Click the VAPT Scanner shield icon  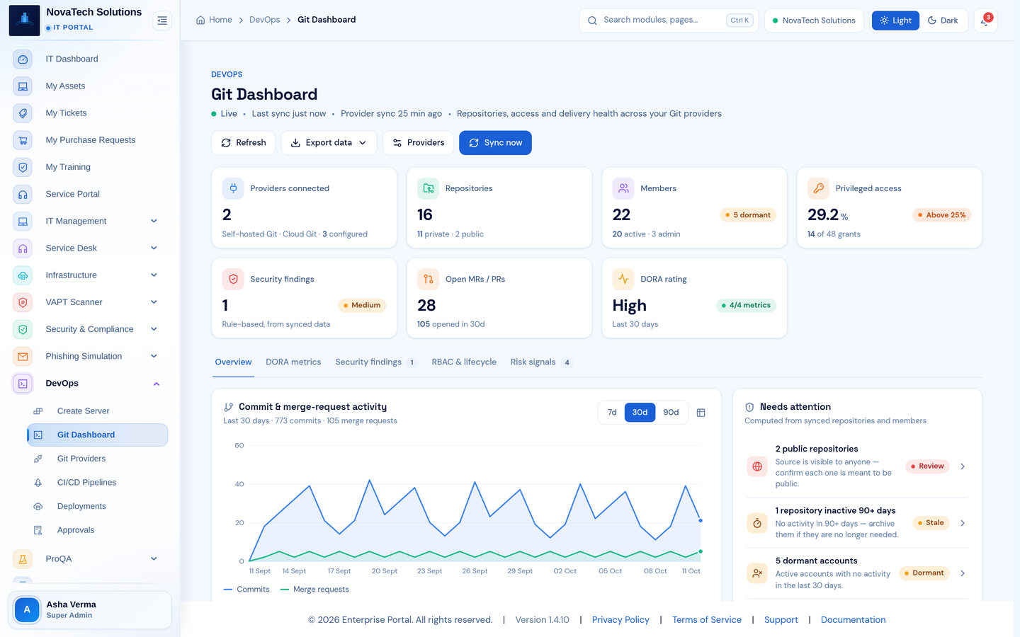click(x=23, y=302)
